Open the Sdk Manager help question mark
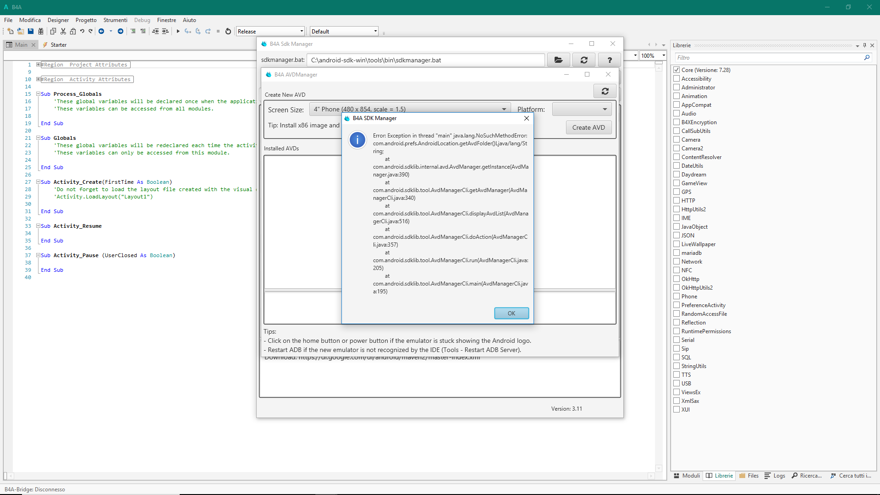The width and height of the screenshot is (880, 495). tap(610, 60)
